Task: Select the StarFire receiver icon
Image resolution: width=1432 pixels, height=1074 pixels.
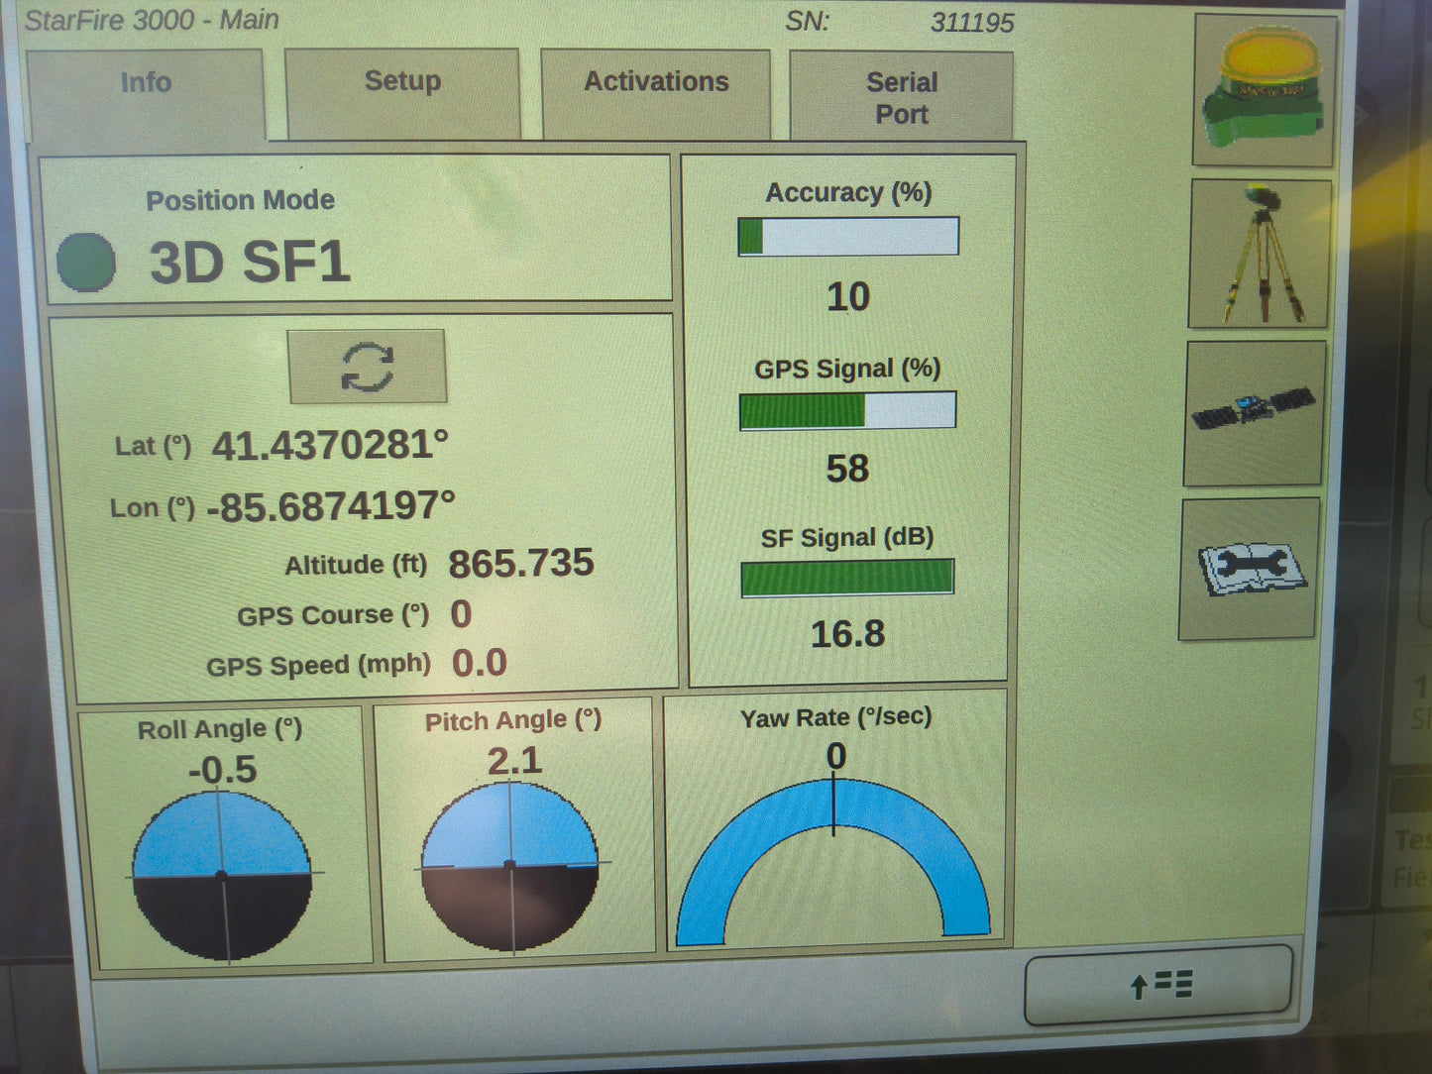Action: click(x=1264, y=89)
